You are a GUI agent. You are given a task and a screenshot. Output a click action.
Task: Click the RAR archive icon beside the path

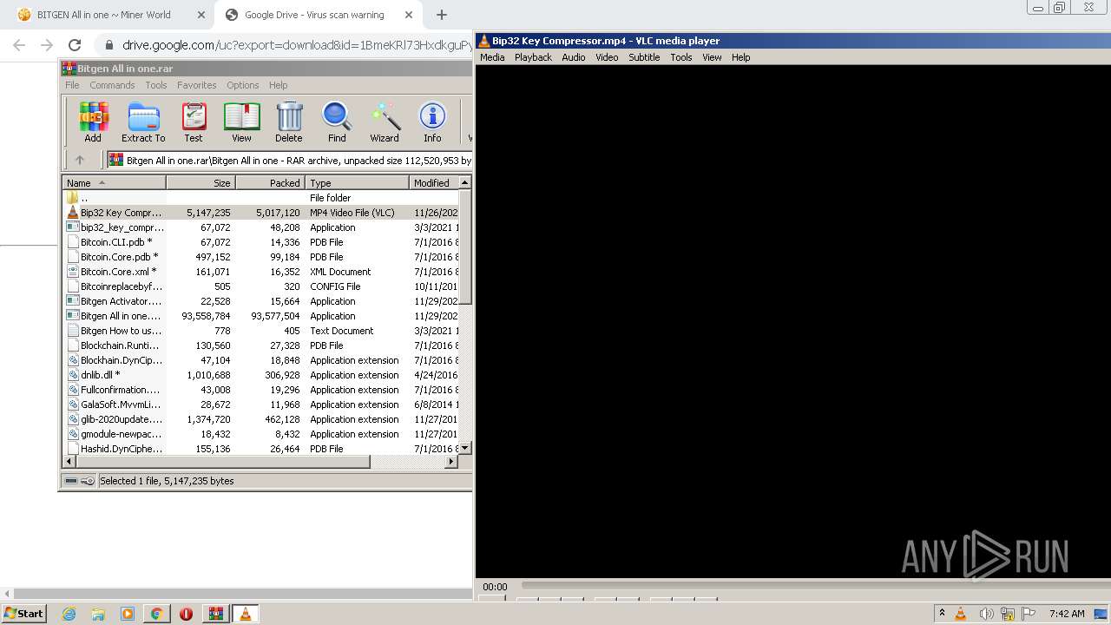(116, 160)
